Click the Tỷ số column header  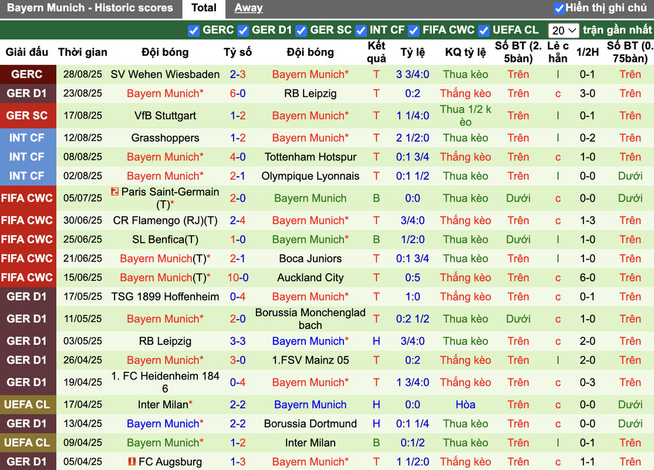pyautogui.click(x=238, y=52)
